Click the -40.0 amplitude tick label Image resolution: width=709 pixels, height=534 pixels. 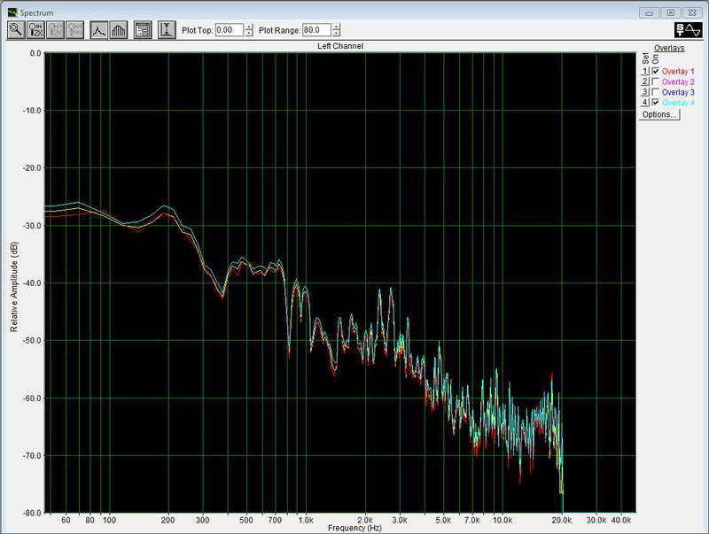(x=32, y=282)
